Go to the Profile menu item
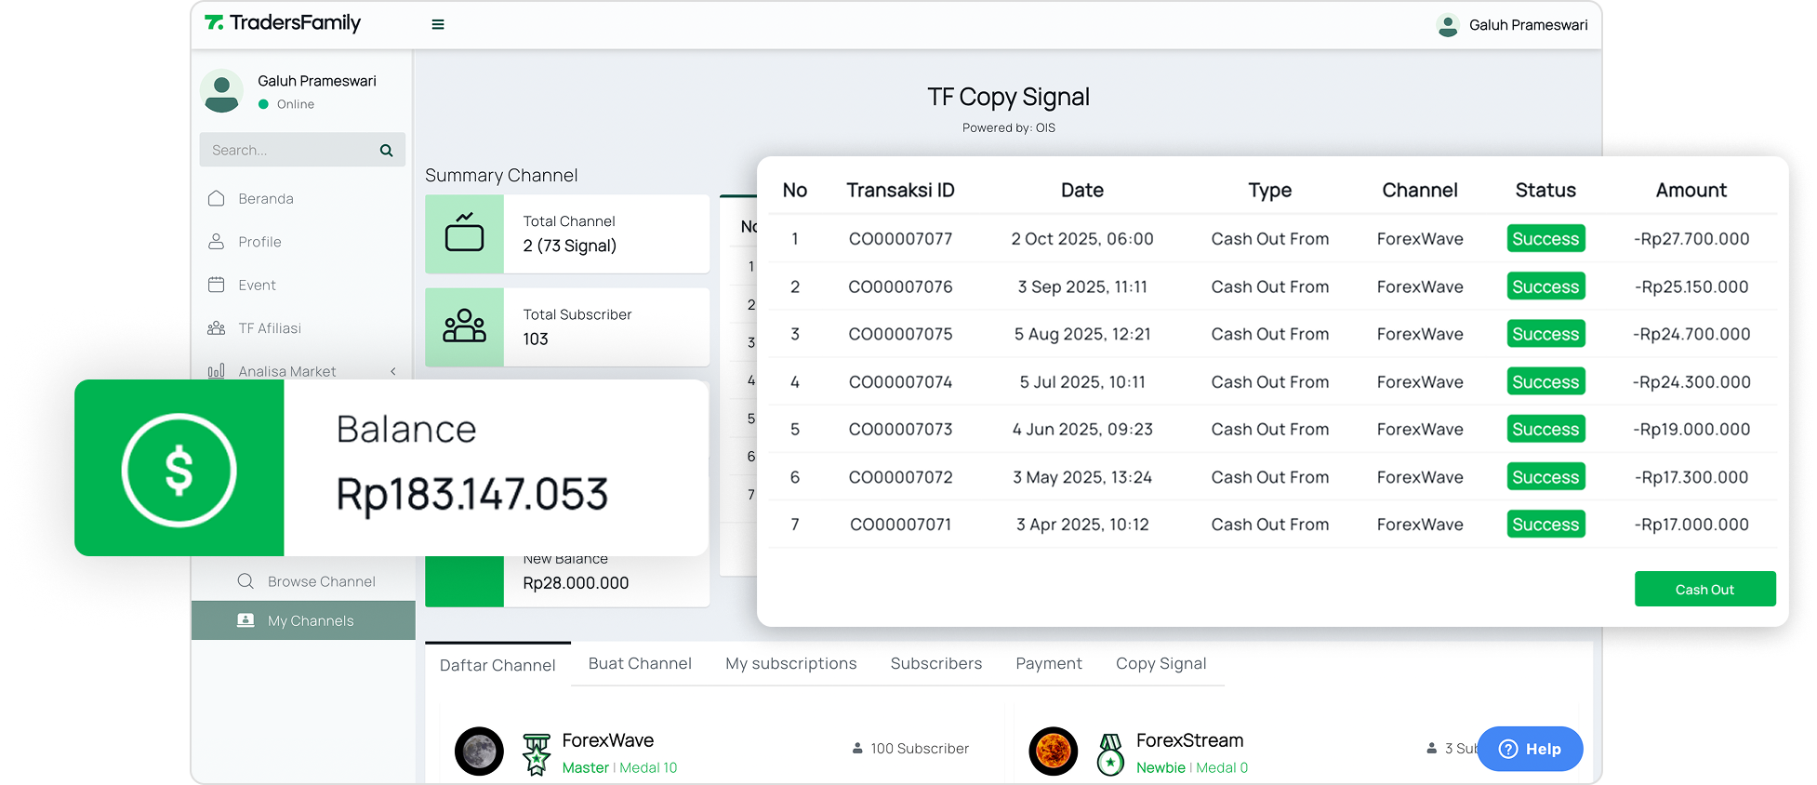This screenshot has height=785, width=1817. click(x=259, y=242)
